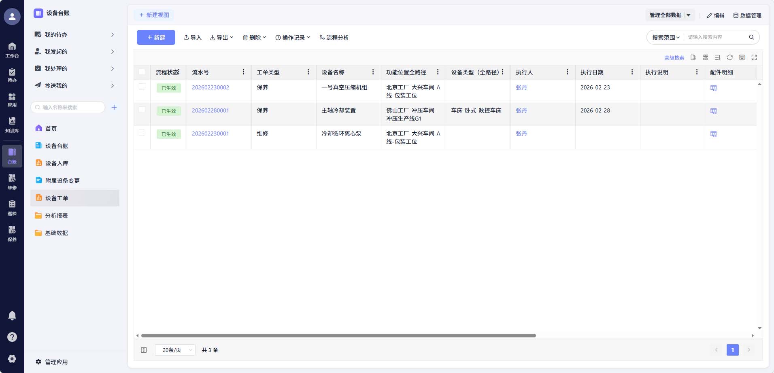Check the row for 202602230001
This screenshot has width=774, height=373.
pos(142,133)
